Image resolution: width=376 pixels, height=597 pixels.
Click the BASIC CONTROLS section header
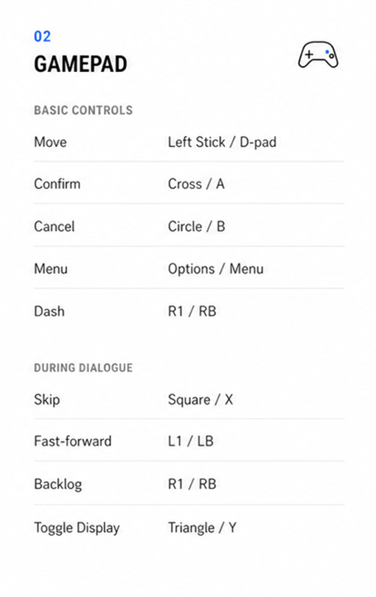click(83, 111)
